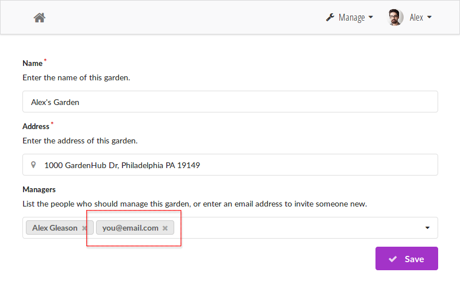Select the Alex Gleason manager tag
This screenshot has height=288, width=460.
(x=55, y=228)
